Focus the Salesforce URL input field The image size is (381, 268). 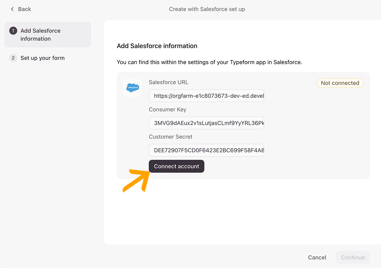(206, 96)
